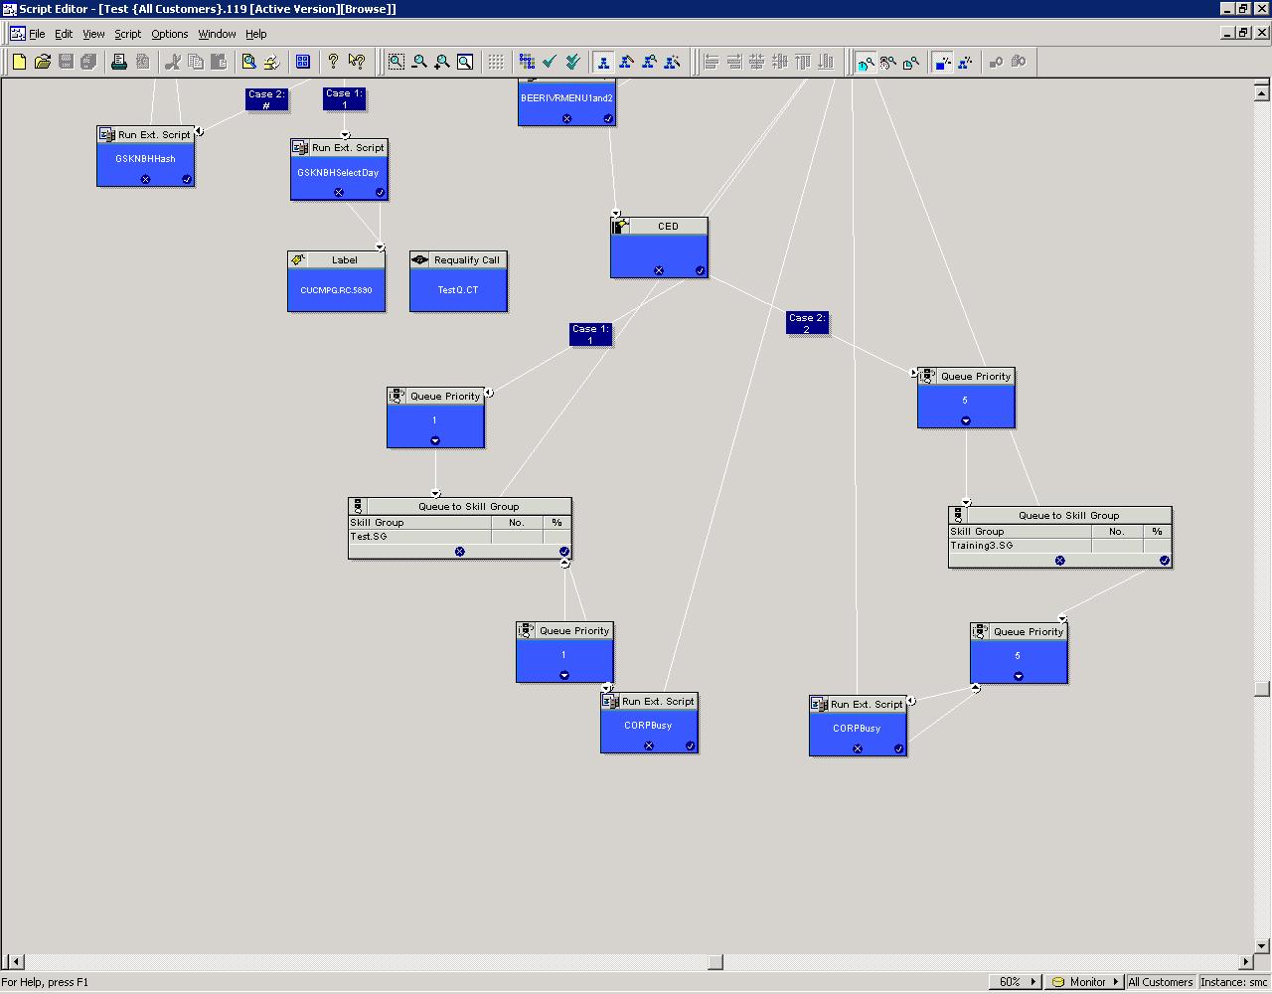Click the zoom-to-fit window magnifier icon

tap(465, 62)
